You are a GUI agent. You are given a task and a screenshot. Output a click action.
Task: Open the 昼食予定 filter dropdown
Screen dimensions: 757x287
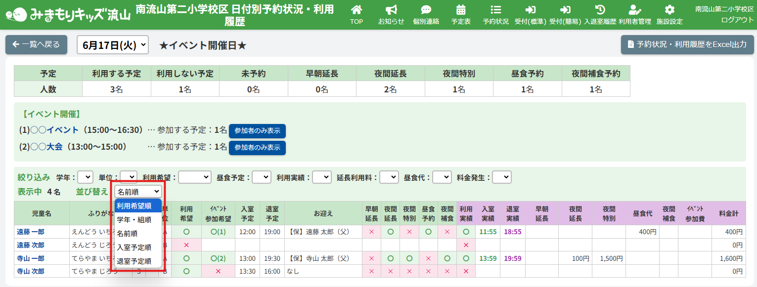[261, 177]
